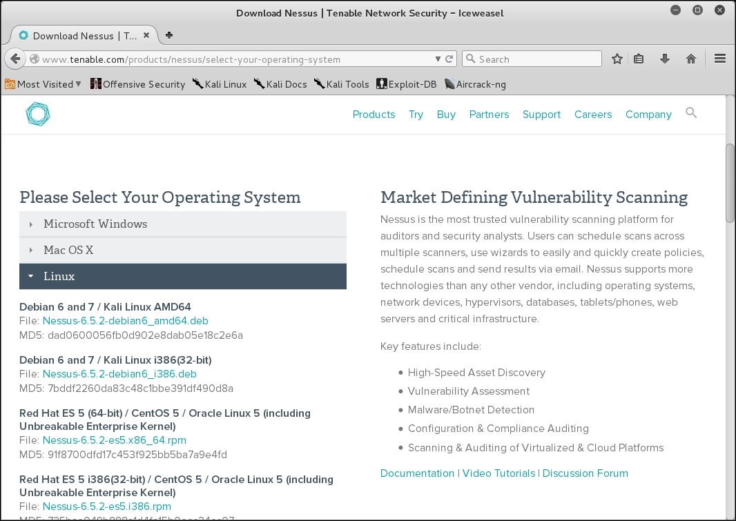Collapse the Linux section
This screenshot has height=521, width=736.
click(x=183, y=276)
